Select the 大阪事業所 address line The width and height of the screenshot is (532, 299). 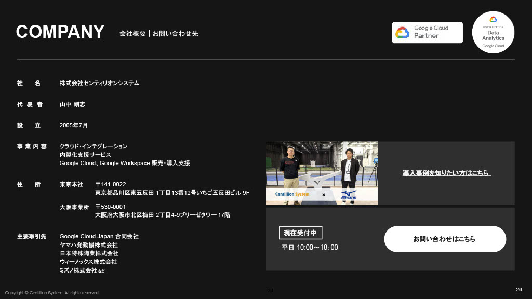pyautogui.click(x=162, y=215)
